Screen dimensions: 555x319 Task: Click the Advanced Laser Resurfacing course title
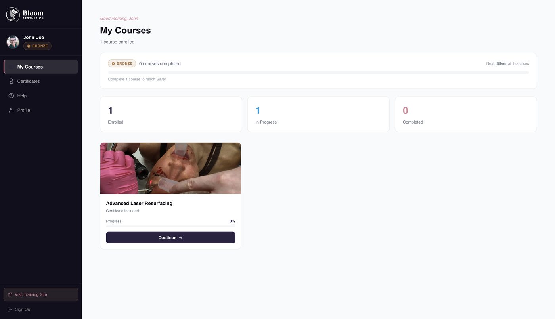(139, 203)
